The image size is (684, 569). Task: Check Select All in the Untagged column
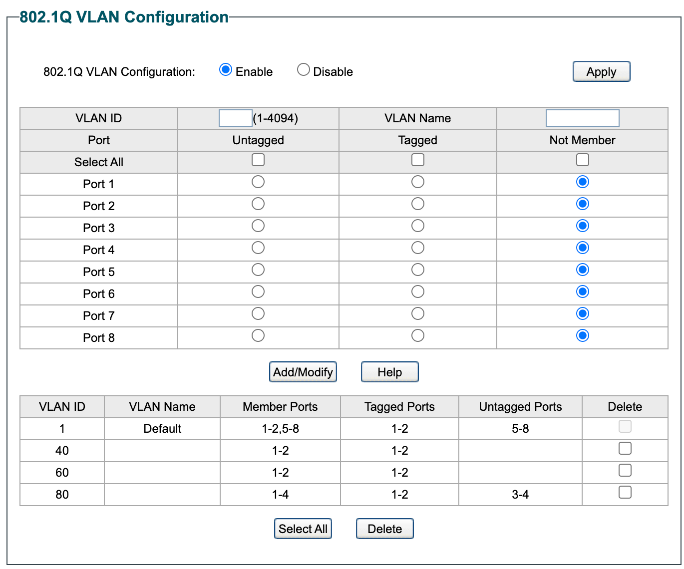coord(258,160)
